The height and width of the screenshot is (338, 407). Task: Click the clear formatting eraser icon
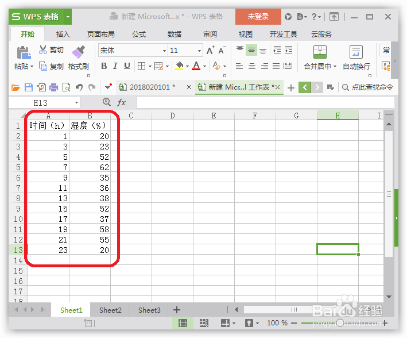pyautogui.click(x=216, y=66)
